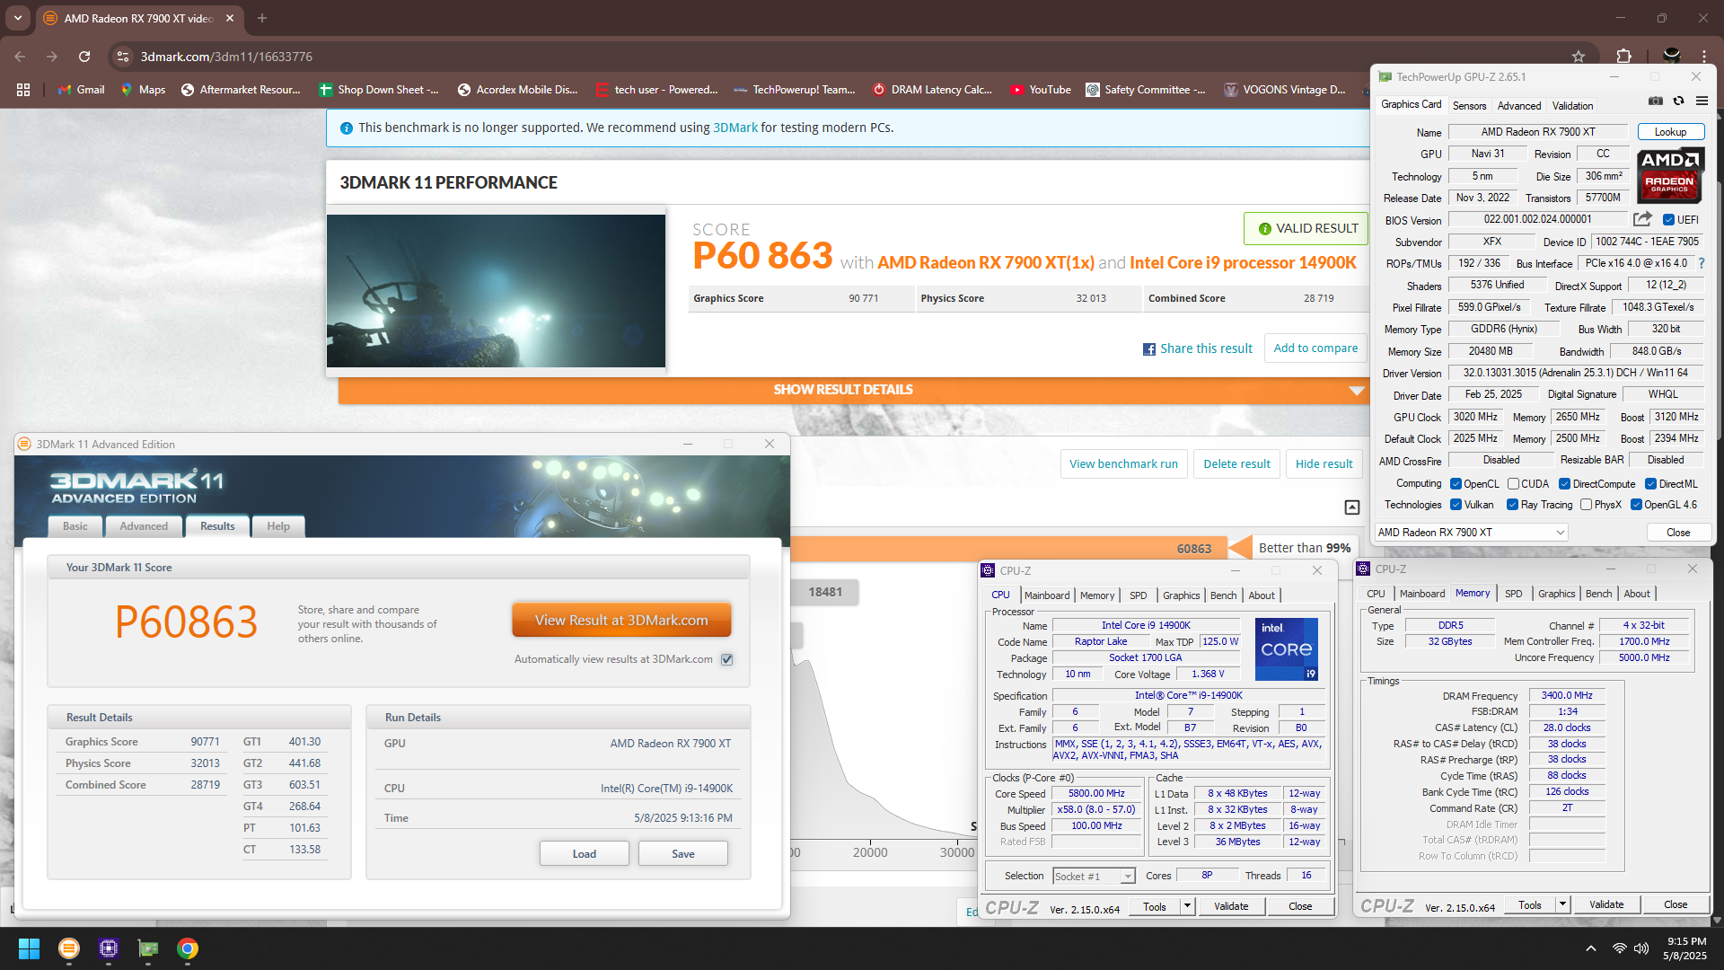Open Advanced tab in 3DMark 11 app
Image resolution: width=1724 pixels, height=970 pixels.
click(144, 526)
